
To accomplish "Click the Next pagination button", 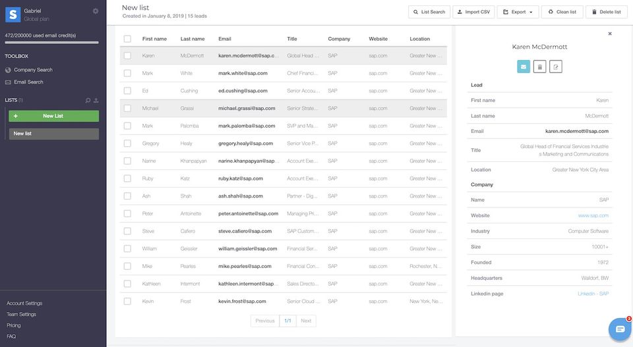I will point(306,321).
